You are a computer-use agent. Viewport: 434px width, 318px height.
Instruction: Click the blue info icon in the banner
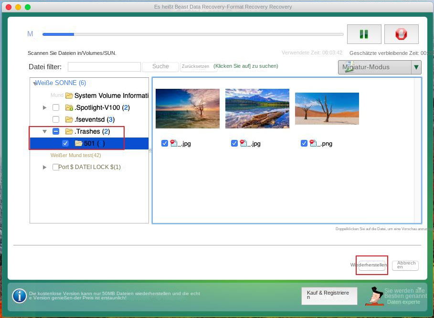pyautogui.click(x=20, y=296)
